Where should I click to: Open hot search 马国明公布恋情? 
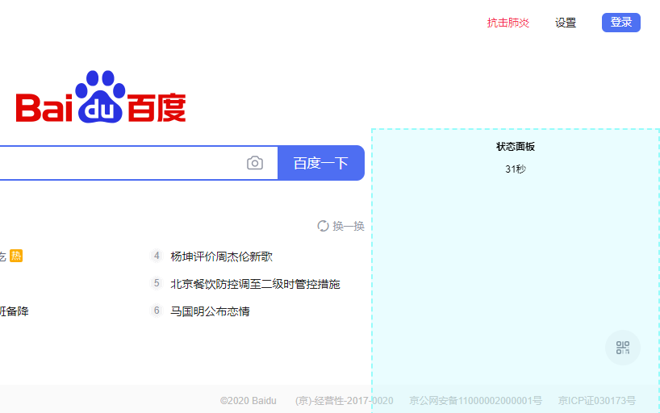click(210, 311)
